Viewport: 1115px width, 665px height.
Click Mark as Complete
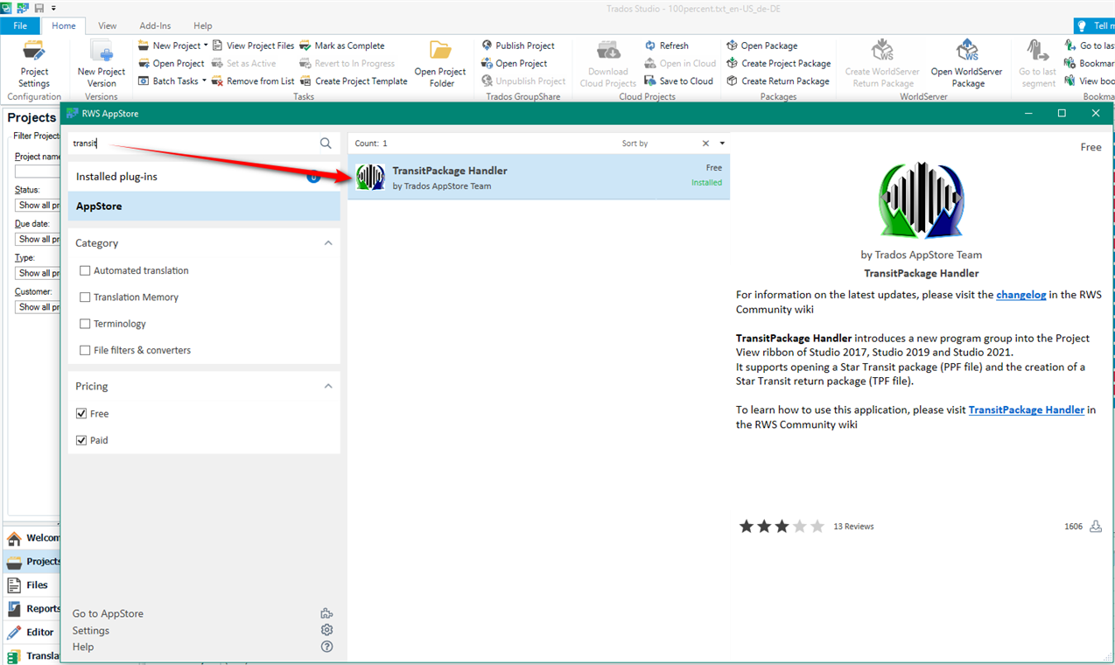[342, 45]
